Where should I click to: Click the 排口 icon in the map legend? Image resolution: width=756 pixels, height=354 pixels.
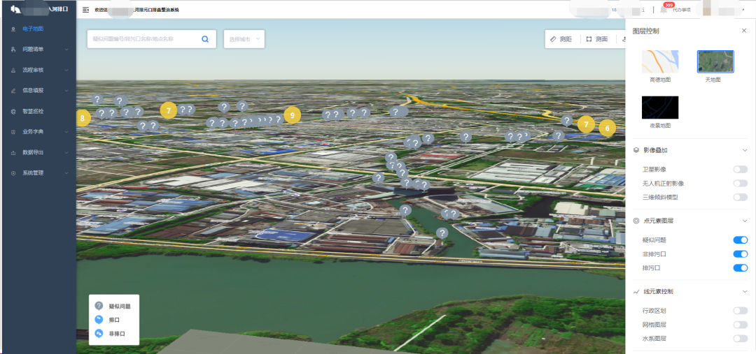click(x=99, y=319)
